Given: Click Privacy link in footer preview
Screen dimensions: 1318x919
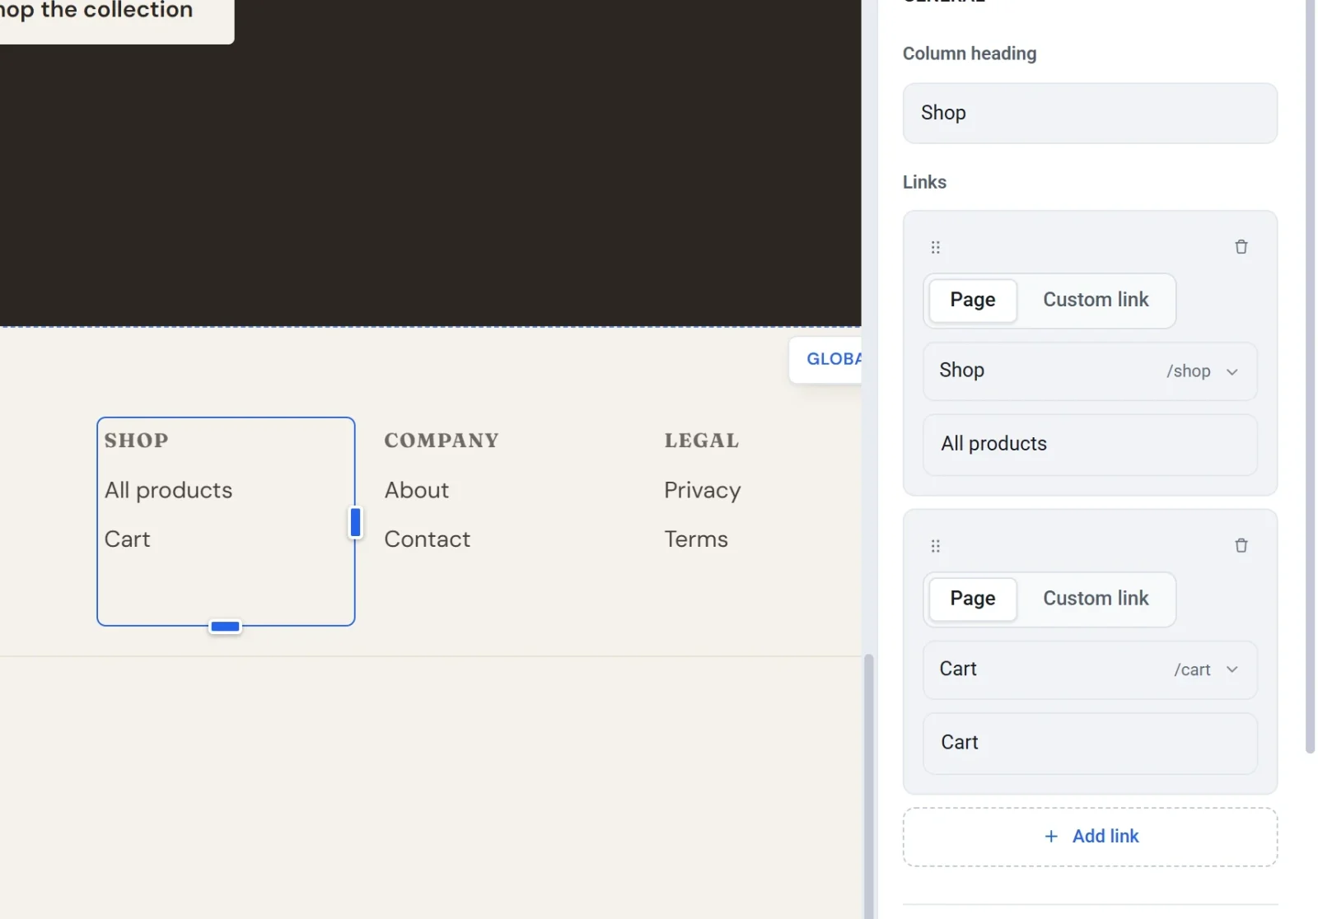Looking at the screenshot, I should pyautogui.click(x=703, y=491).
